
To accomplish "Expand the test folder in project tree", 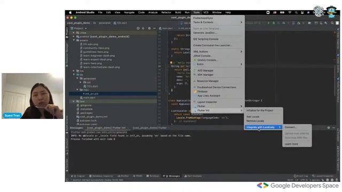I will 74,101.
